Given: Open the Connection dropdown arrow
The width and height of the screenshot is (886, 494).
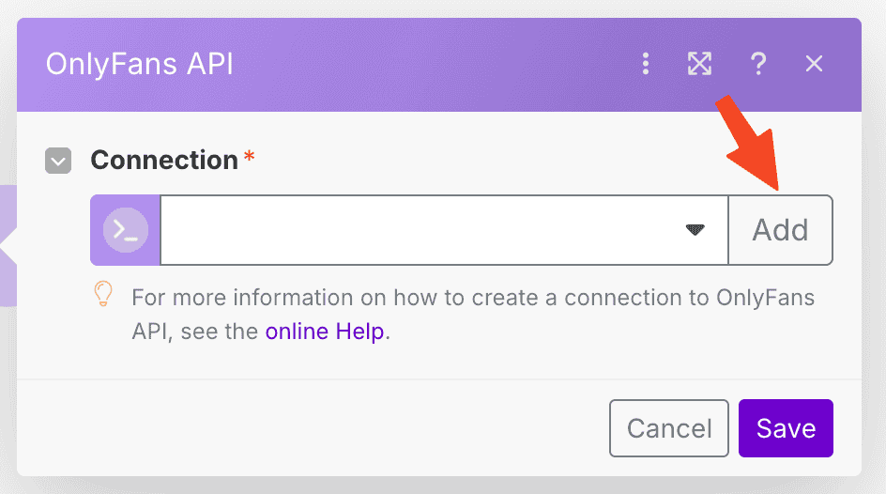Looking at the screenshot, I should (x=695, y=230).
